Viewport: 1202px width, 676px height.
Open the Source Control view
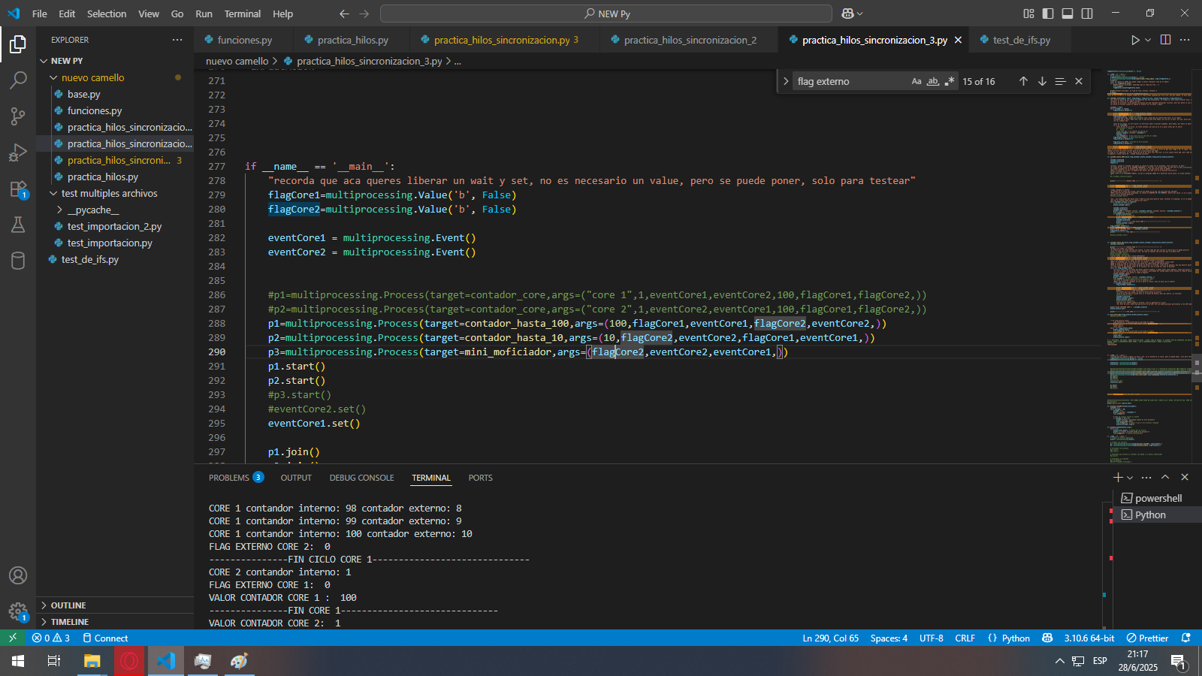(18, 116)
